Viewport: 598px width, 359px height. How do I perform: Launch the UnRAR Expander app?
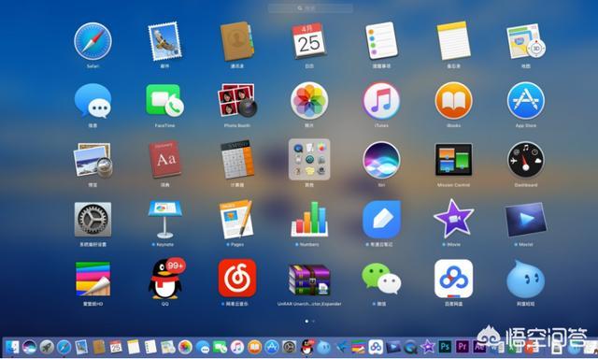(x=309, y=280)
